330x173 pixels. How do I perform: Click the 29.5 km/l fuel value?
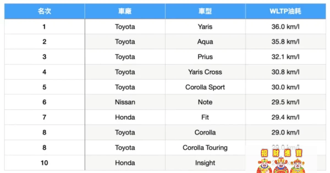[285, 102]
